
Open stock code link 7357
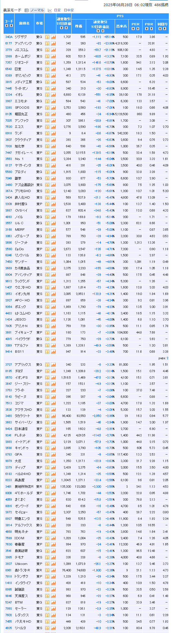9,63
